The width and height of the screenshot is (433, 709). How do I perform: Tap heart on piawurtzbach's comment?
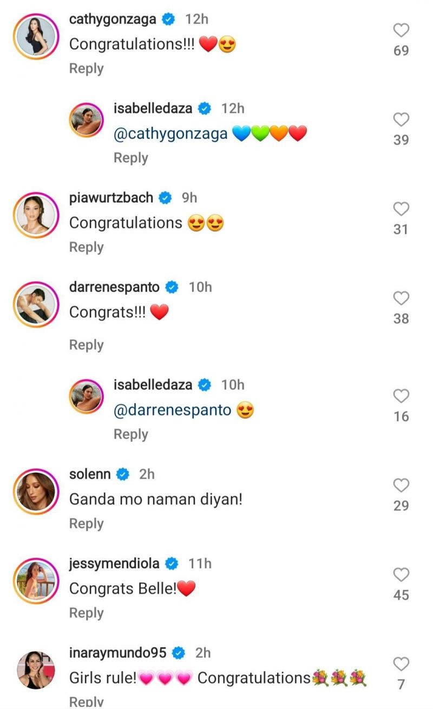click(401, 209)
